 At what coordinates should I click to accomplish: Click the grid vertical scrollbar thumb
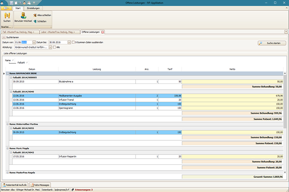click(285, 101)
